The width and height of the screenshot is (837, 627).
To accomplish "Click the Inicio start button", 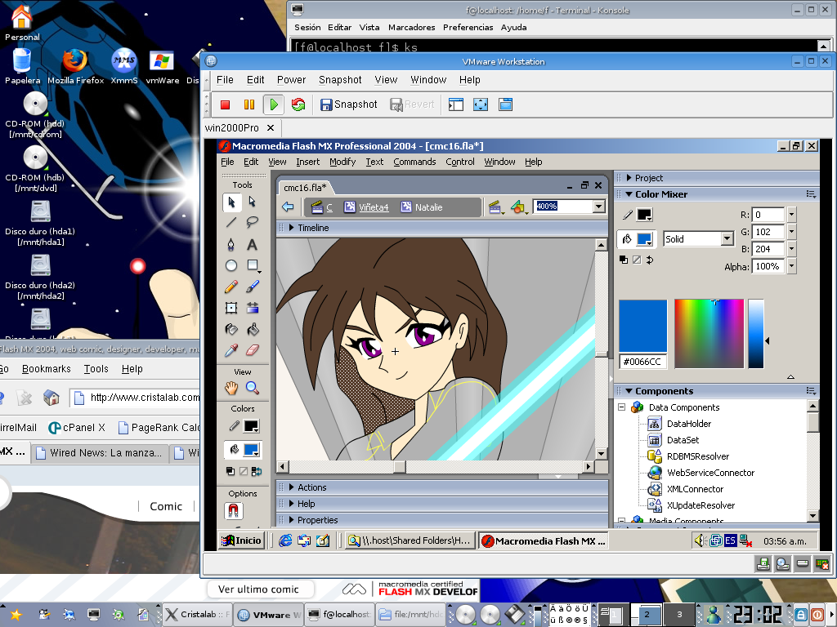I will (x=242, y=540).
